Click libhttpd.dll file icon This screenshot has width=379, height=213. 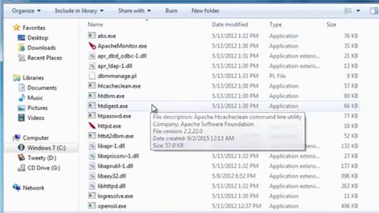[x=92, y=186]
